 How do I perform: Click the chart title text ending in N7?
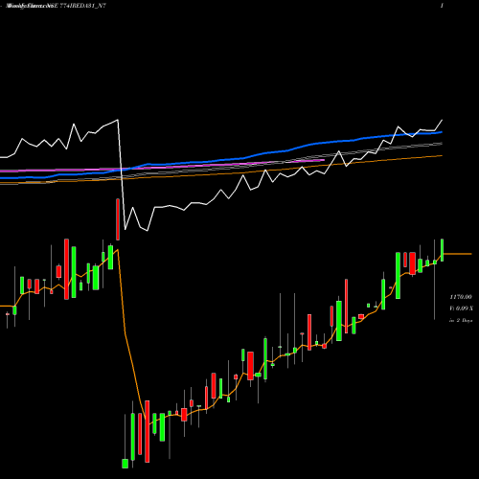(x=57, y=6)
